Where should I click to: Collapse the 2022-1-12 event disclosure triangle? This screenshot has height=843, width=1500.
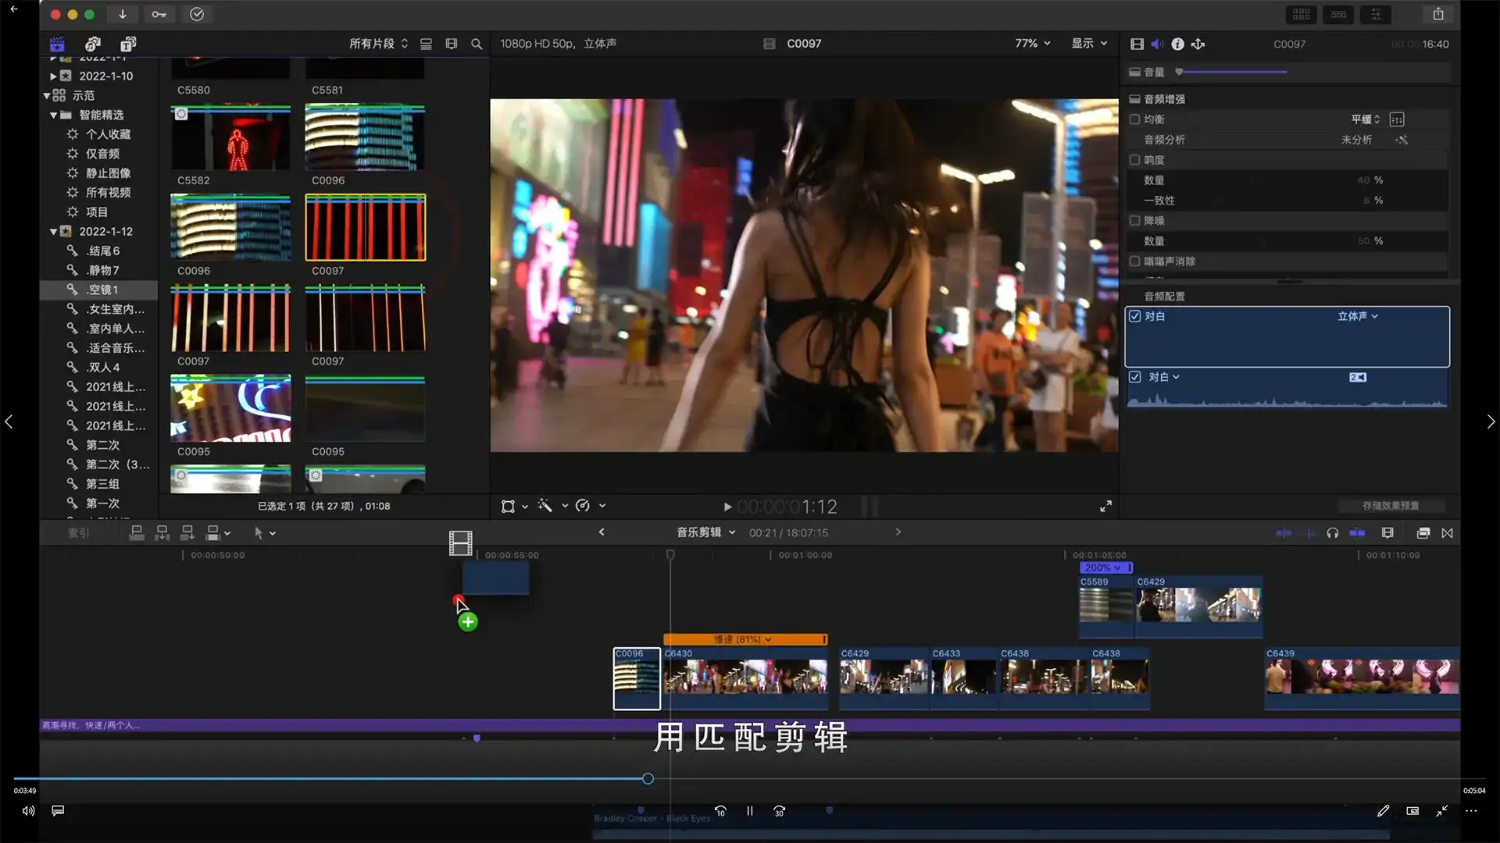(53, 231)
